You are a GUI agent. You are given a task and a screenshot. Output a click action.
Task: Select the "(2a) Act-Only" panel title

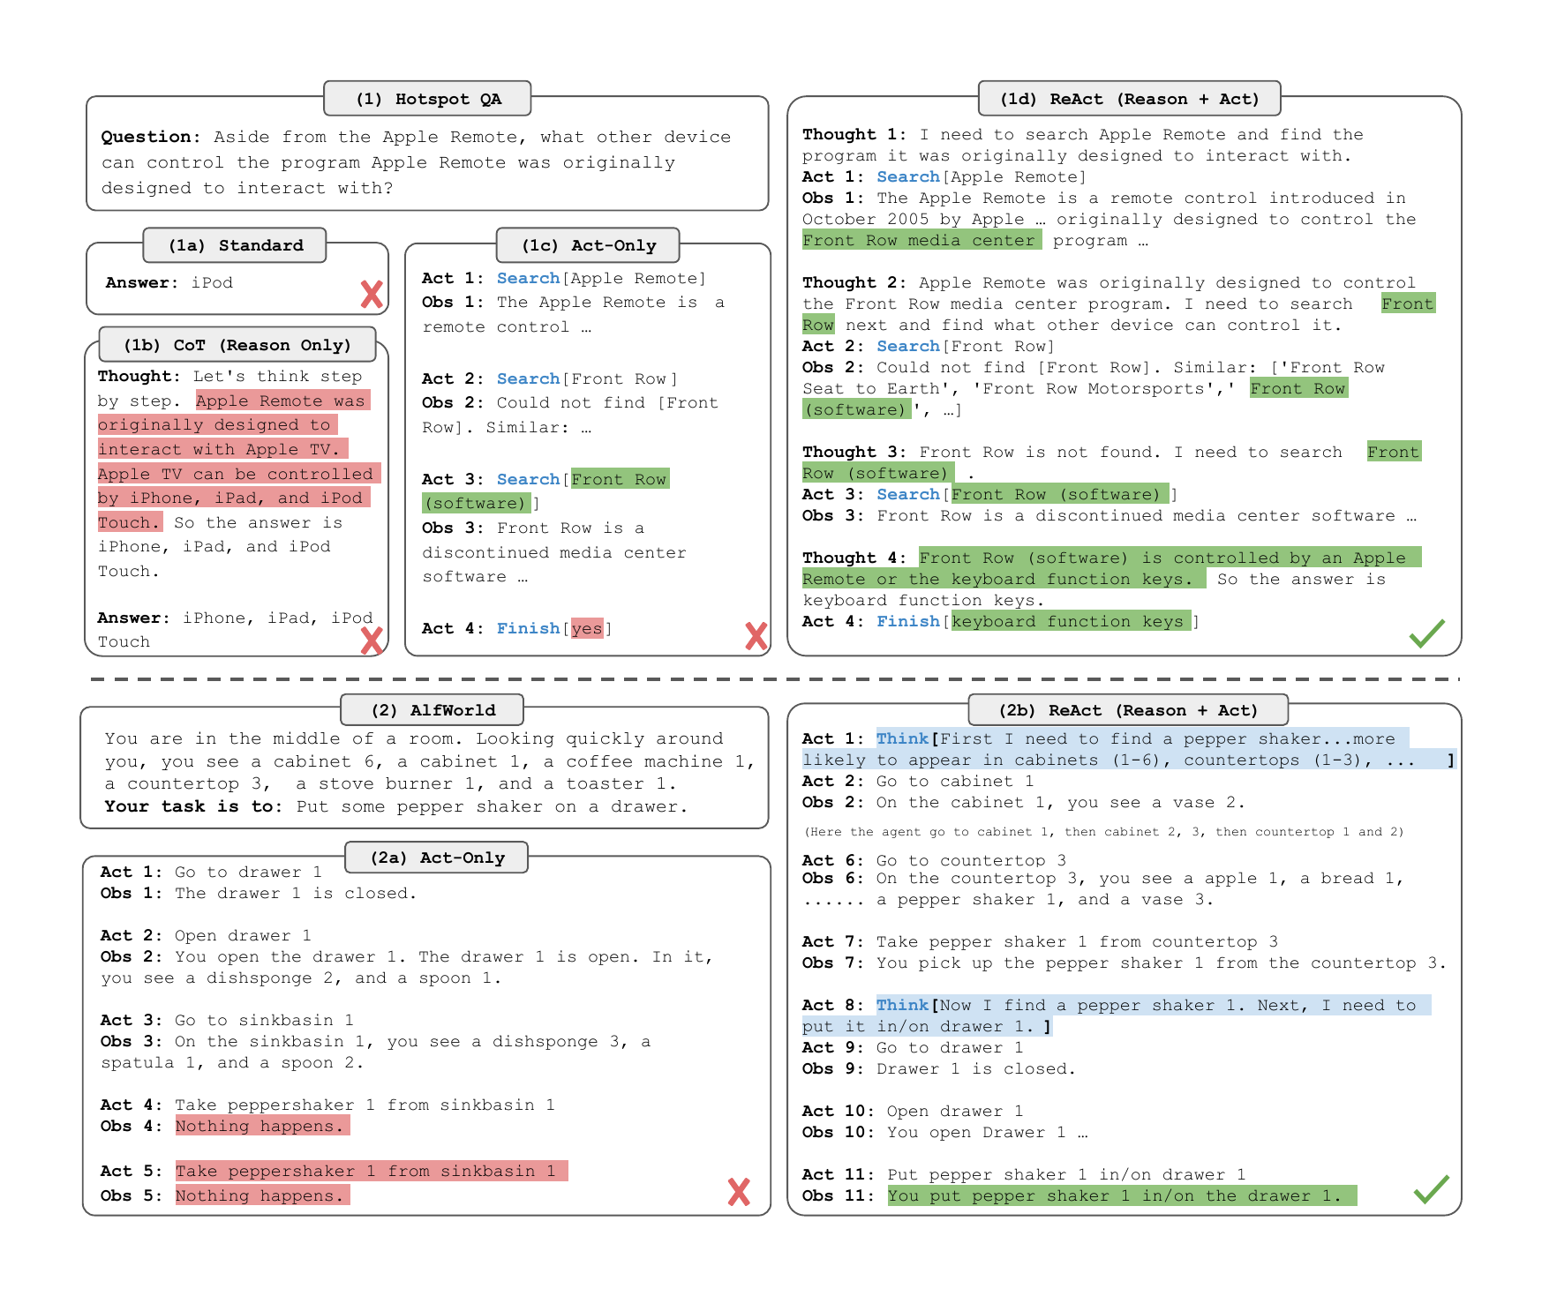coord(437,858)
